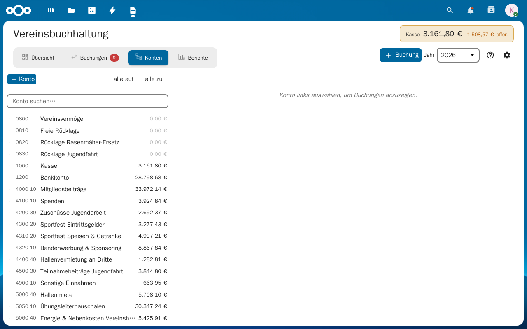Select account Sportfest Eintrittsgelder
The image size is (527, 329).
(x=87, y=225)
